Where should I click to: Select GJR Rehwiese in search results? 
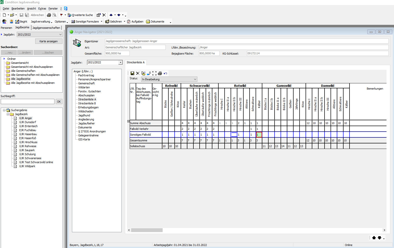pyautogui.click(x=28, y=146)
